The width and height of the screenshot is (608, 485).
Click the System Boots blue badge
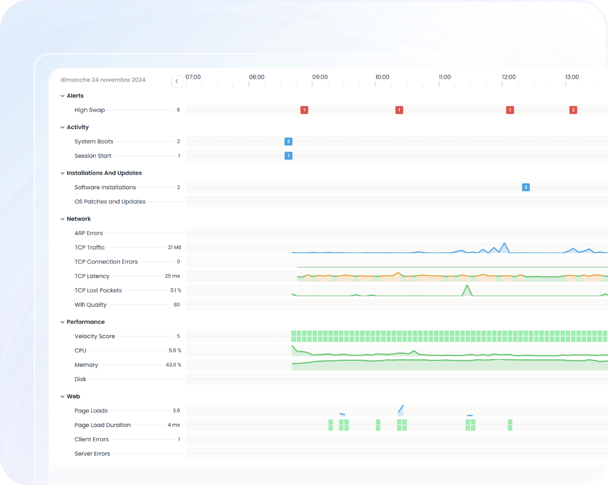[x=288, y=142]
